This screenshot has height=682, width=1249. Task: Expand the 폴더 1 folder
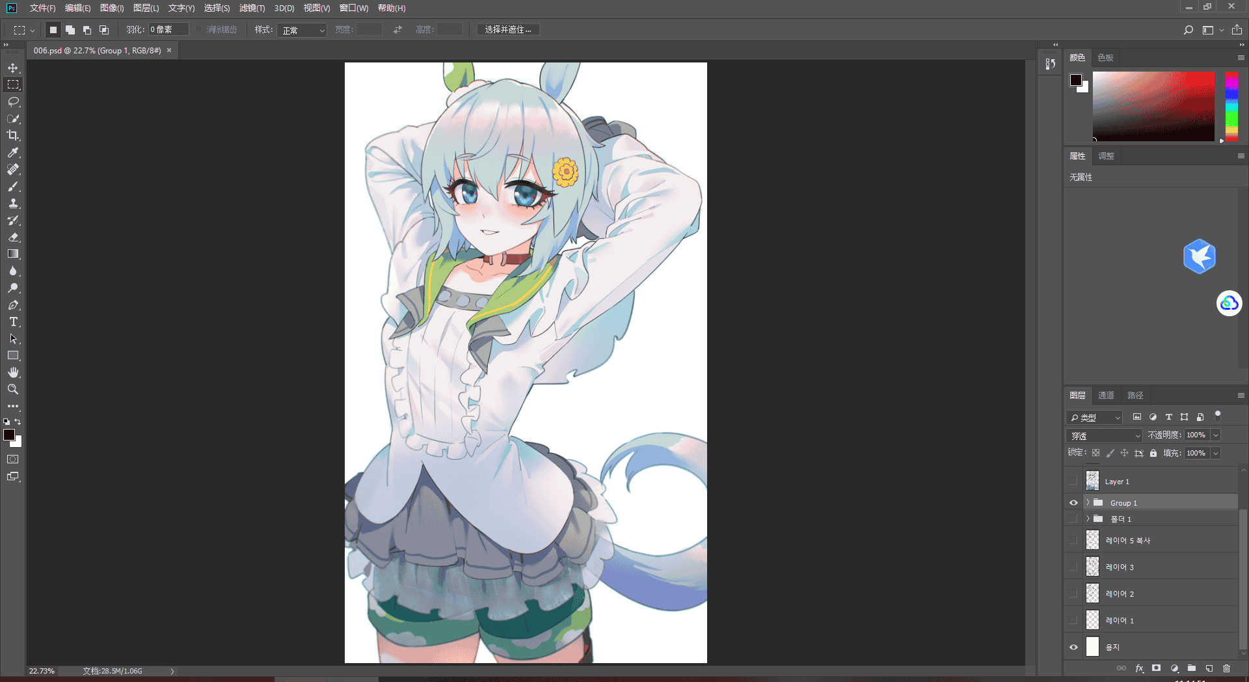pyautogui.click(x=1088, y=519)
